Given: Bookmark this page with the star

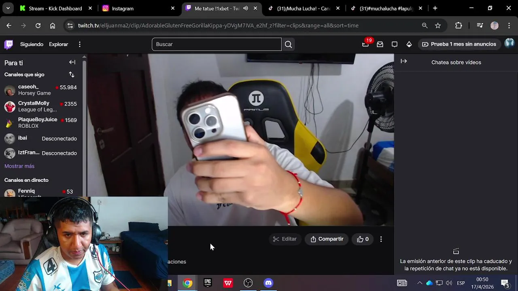Looking at the screenshot, I should pyautogui.click(x=438, y=25).
